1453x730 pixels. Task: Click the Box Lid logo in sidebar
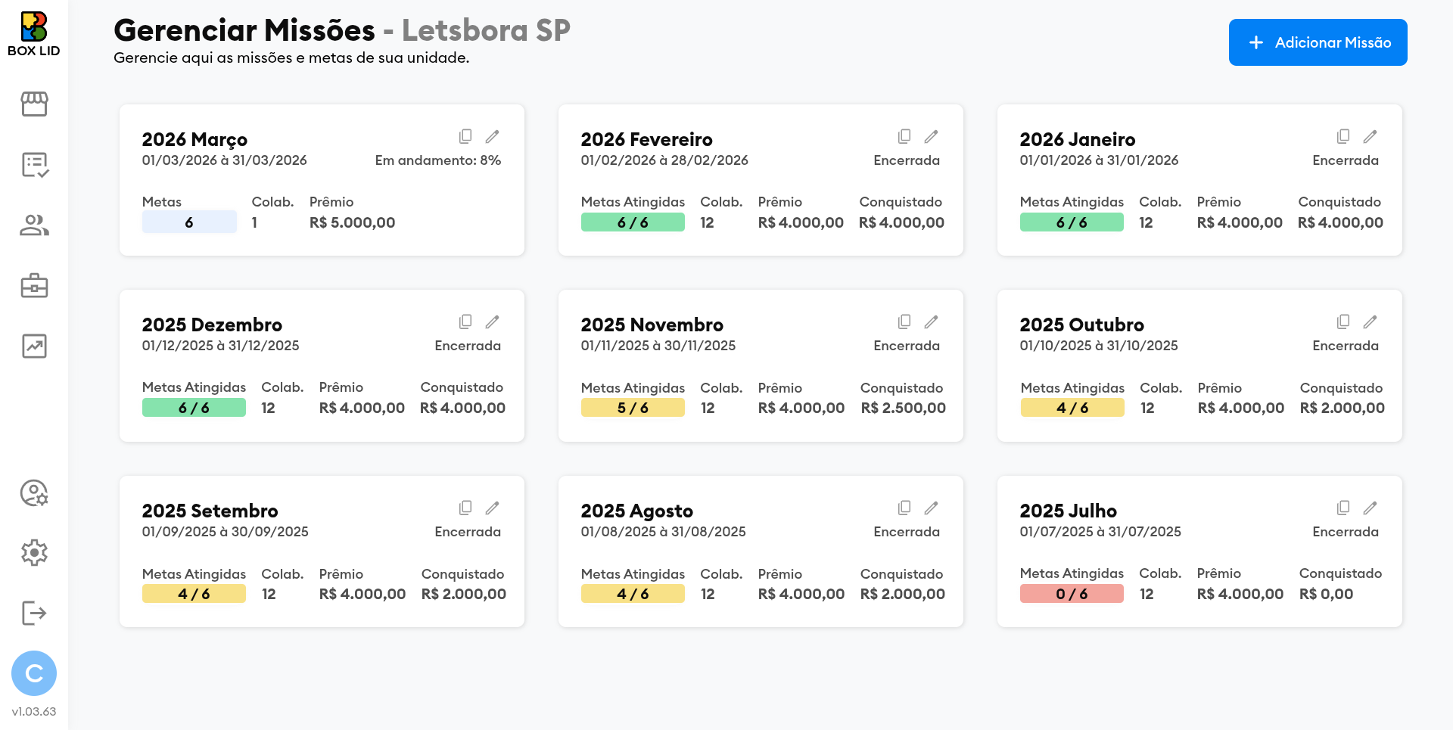[34, 34]
